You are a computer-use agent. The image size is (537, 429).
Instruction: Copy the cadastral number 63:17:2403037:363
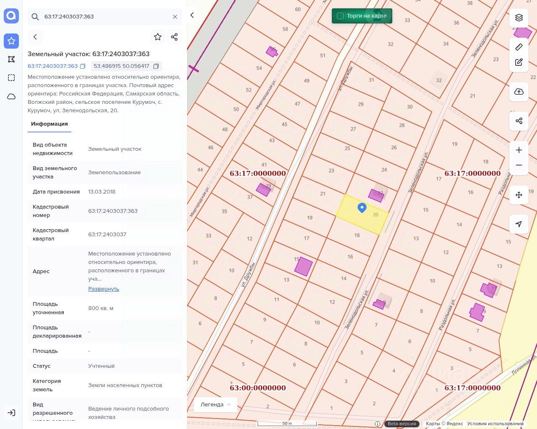[x=83, y=66]
